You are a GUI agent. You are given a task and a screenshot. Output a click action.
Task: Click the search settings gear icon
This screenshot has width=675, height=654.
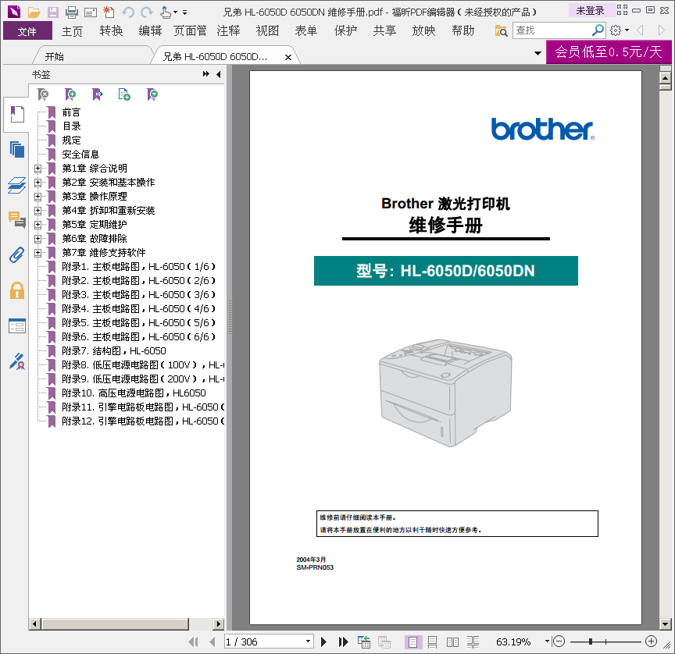click(x=616, y=30)
